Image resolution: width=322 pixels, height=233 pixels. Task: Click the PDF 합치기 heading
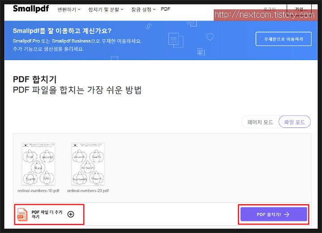click(35, 79)
